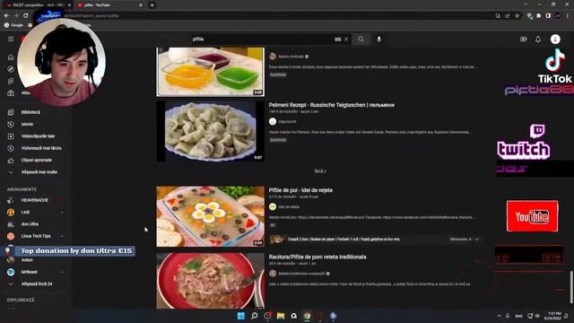The image size is (574, 323).
Task: Open the Racitura/Piftie de porc thumbnail
Action: point(211,281)
